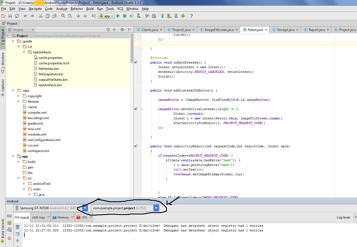Toggle the Structure tool window
The image size is (357, 247).
[3, 61]
